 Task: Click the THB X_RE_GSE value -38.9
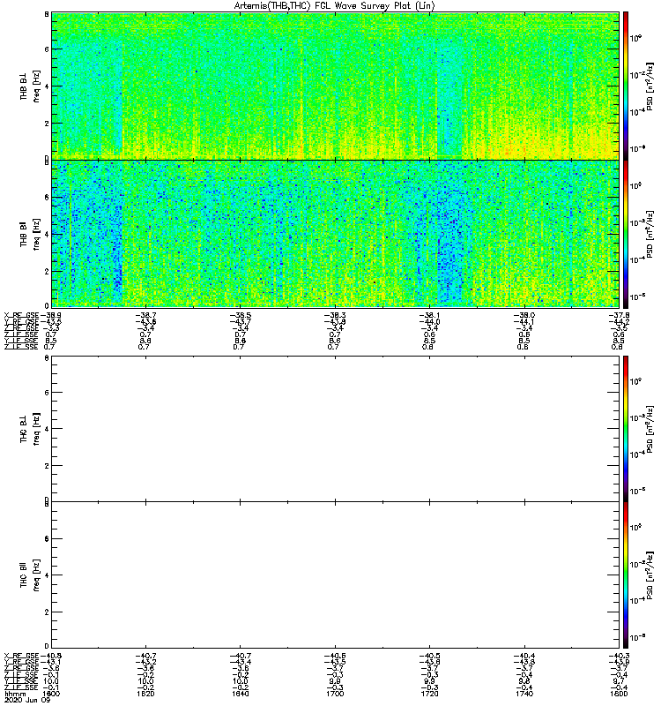click(51, 315)
